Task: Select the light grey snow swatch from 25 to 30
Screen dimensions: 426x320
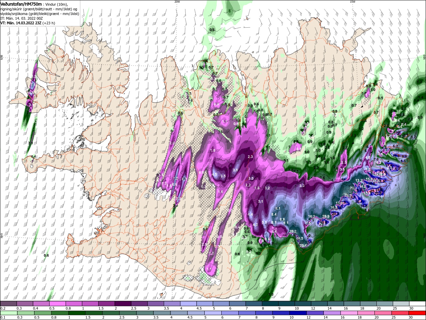Action: [x=401, y=304]
